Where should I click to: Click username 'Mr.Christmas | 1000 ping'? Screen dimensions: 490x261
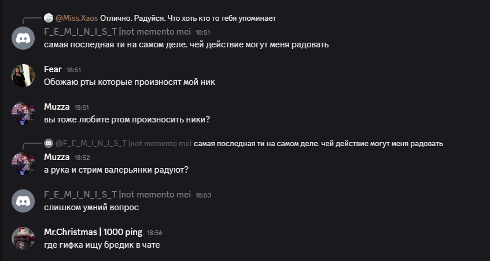[x=93, y=232]
